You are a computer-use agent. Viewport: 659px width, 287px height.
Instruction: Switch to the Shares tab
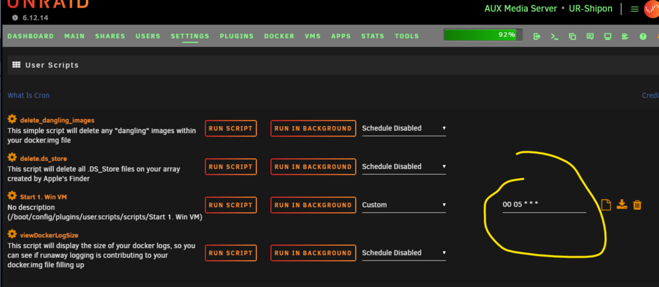coord(110,36)
